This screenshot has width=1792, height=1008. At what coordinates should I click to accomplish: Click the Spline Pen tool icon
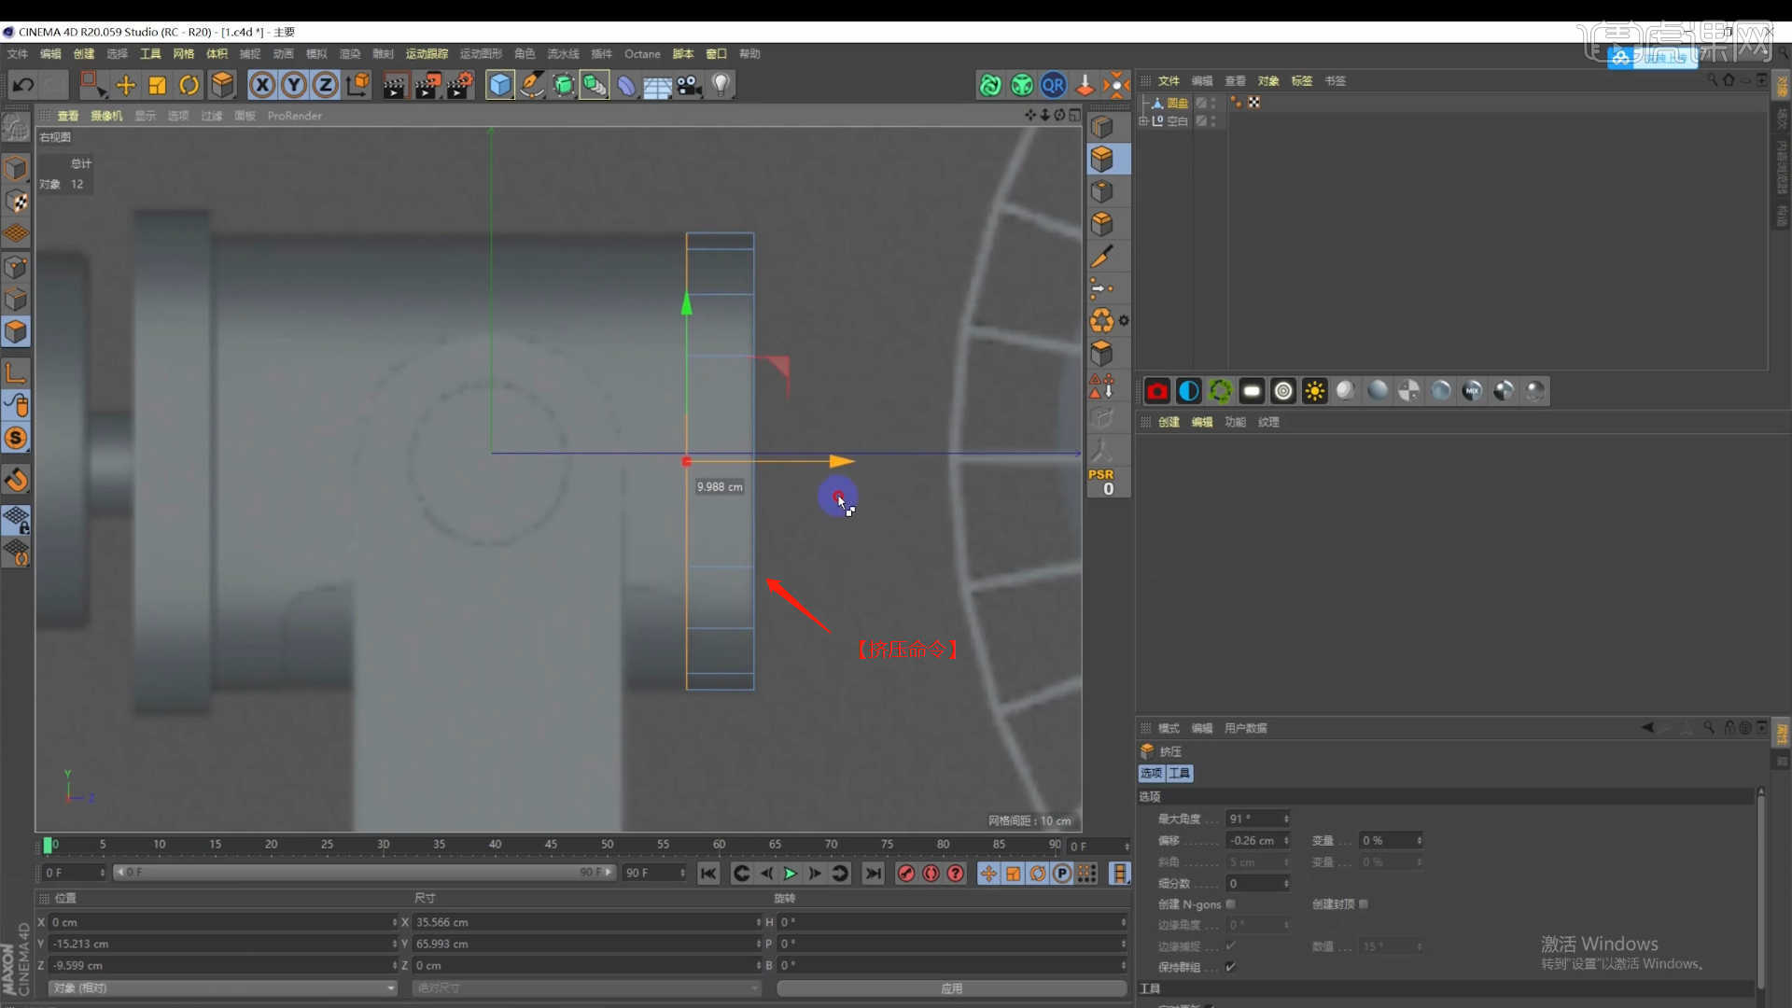tap(532, 86)
